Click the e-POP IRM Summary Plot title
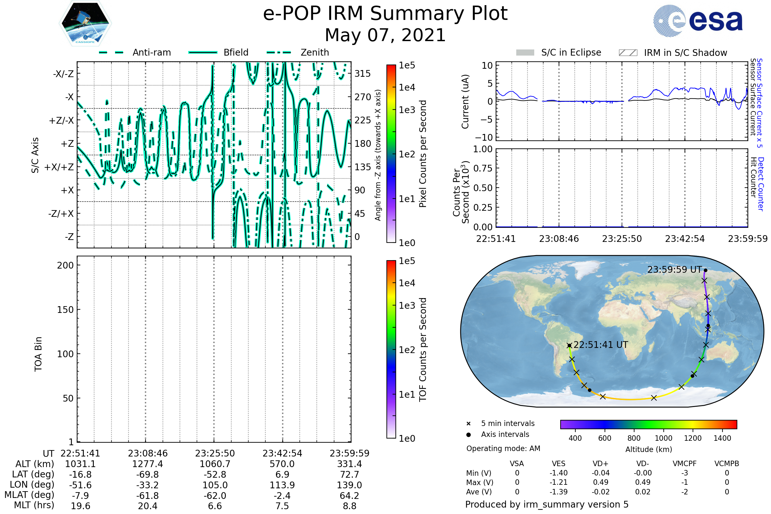This screenshot has height=514, width=771. point(385,14)
